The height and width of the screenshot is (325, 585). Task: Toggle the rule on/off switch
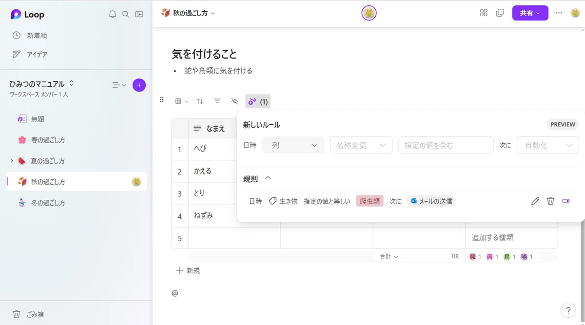pyautogui.click(x=566, y=201)
